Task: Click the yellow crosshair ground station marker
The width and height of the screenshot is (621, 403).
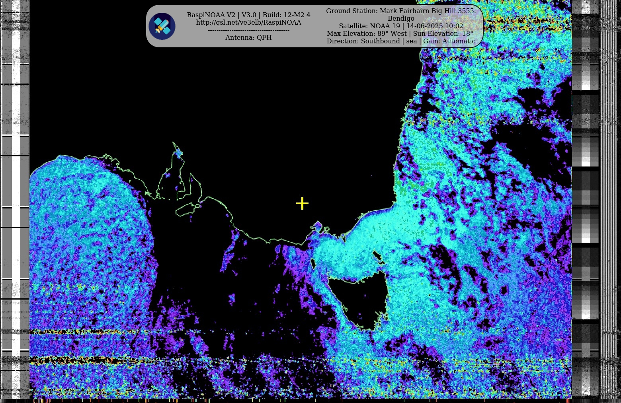Action: pyautogui.click(x=302, y=203)
